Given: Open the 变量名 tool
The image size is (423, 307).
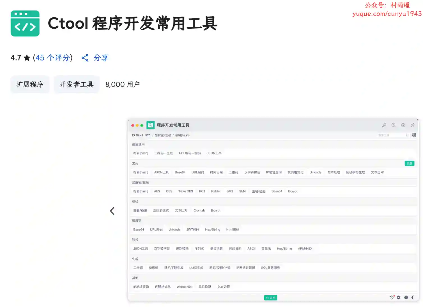Looking at the screenshot, I should click(266, 249).
